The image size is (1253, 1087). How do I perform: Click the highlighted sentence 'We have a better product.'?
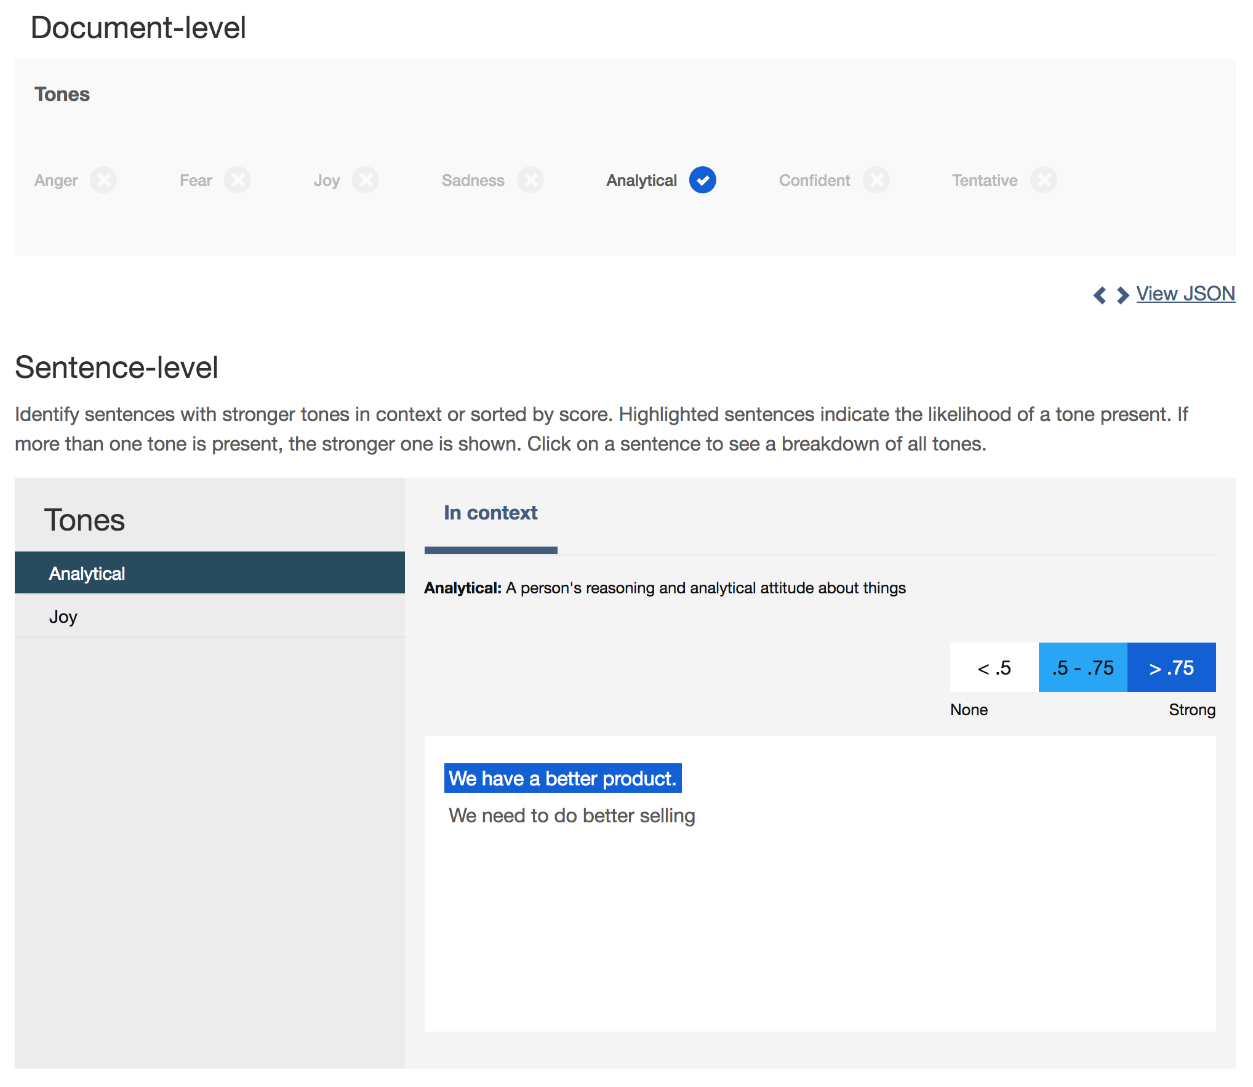(562, 779)
